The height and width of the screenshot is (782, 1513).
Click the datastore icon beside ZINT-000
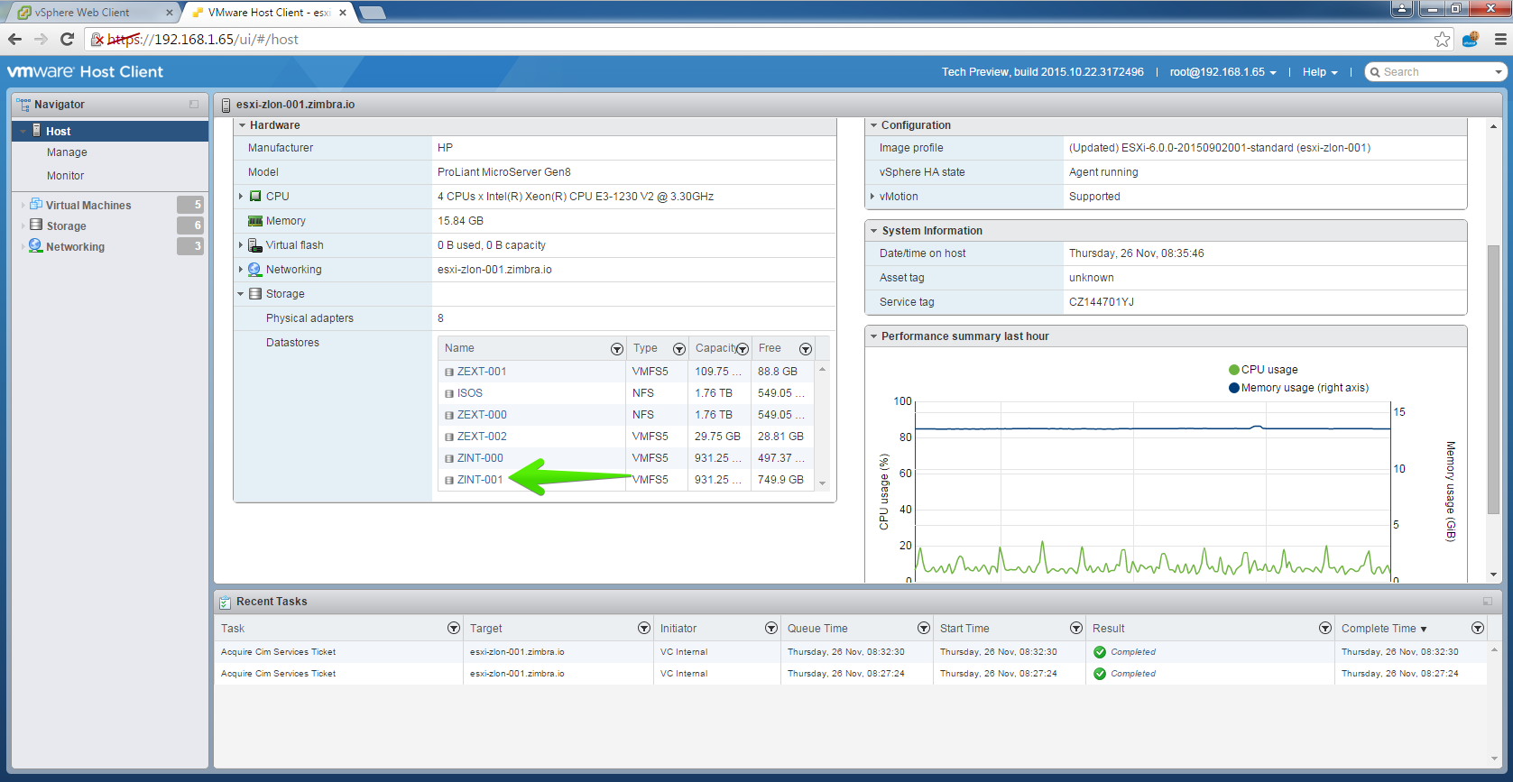[449, 458]
